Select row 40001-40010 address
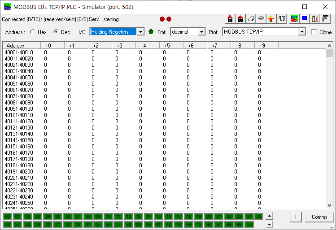 point(19,52)
